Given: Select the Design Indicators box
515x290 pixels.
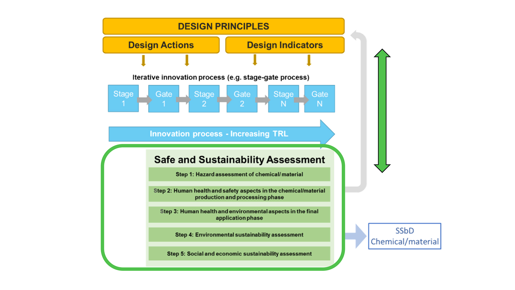Looking at the screenshot, I should pyautogui.click(x=285, y=45).
